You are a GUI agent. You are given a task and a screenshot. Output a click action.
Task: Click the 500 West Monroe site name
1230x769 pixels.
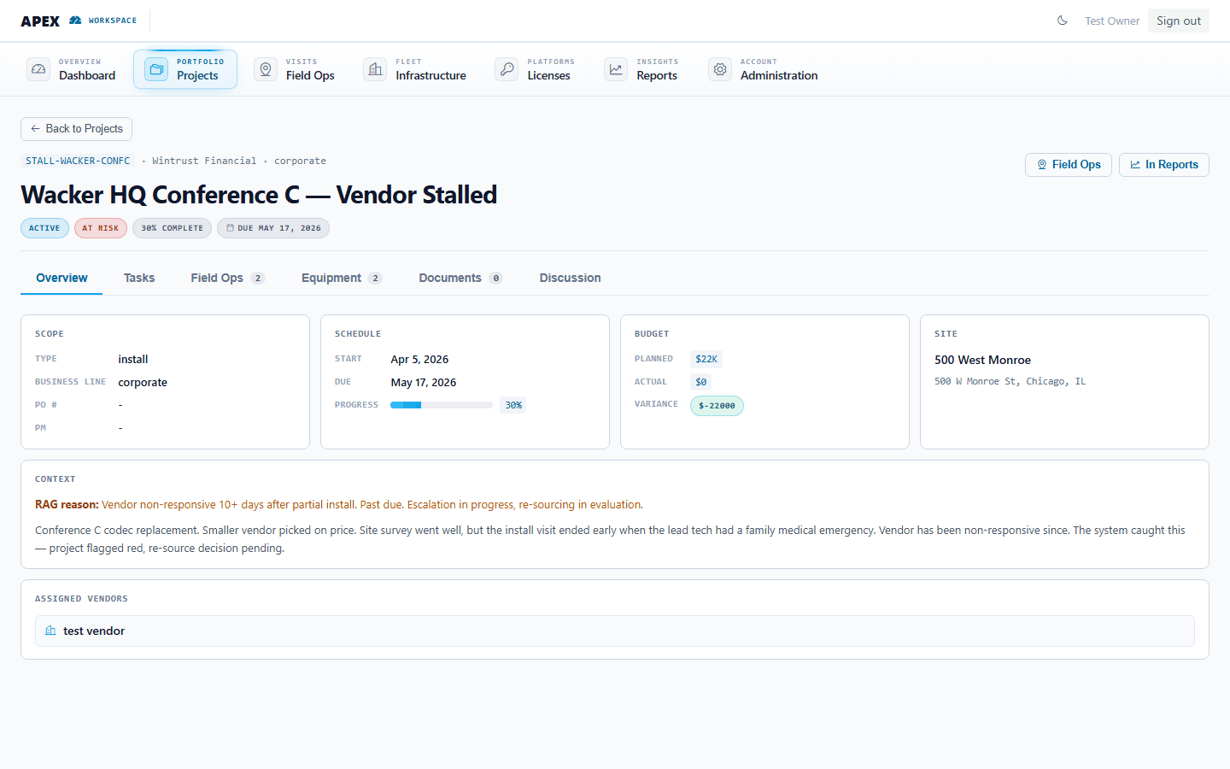pos(982,360)
